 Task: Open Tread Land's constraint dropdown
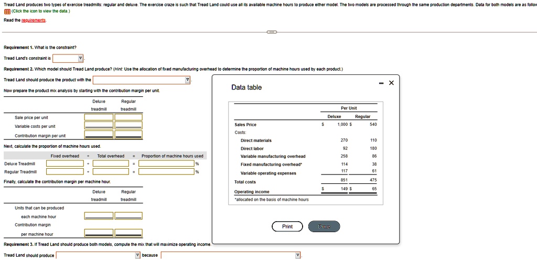click(x=81, y=58)
